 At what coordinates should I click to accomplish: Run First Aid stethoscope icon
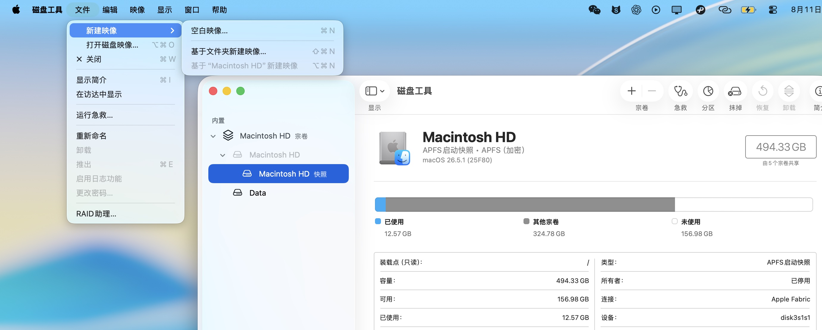pyautogui.click(x=680, y=91)
